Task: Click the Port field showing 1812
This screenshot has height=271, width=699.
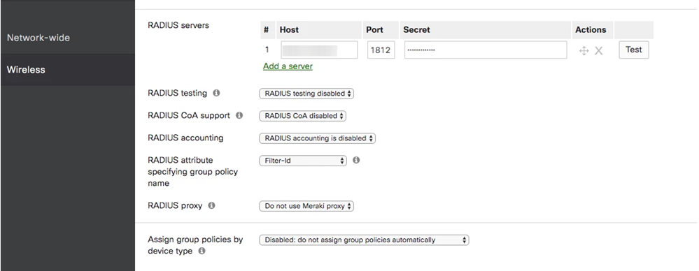Action: click(381, 50)
